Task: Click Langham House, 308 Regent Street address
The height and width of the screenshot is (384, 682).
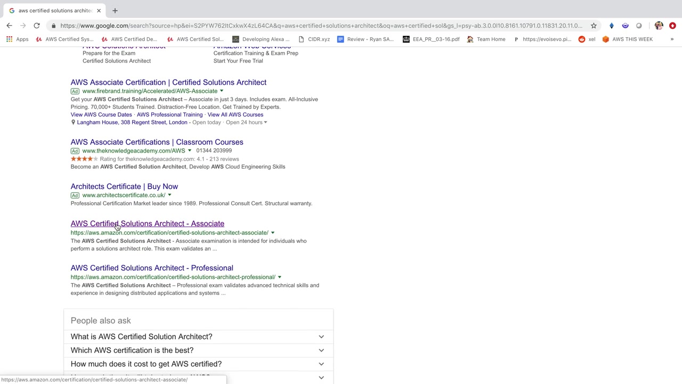Action: pos(132,123)
